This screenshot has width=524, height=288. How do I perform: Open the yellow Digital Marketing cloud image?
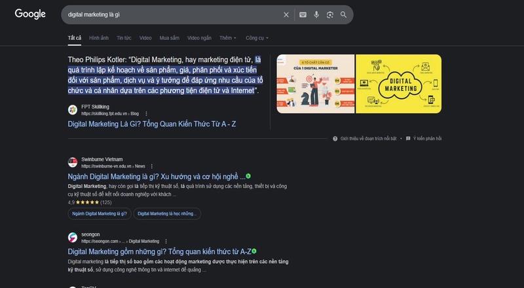[399, 84]
